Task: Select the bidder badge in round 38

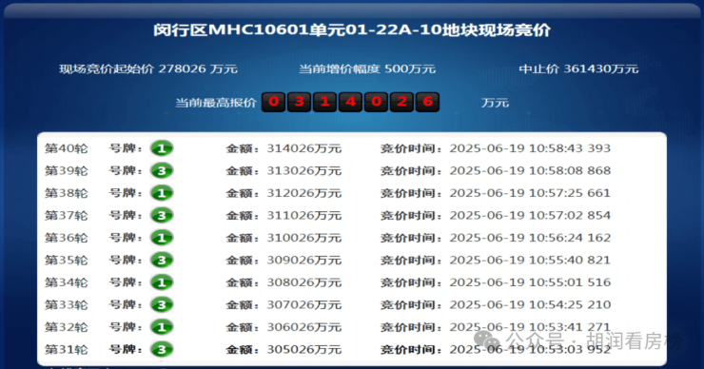Action: (x=162, y=193)
